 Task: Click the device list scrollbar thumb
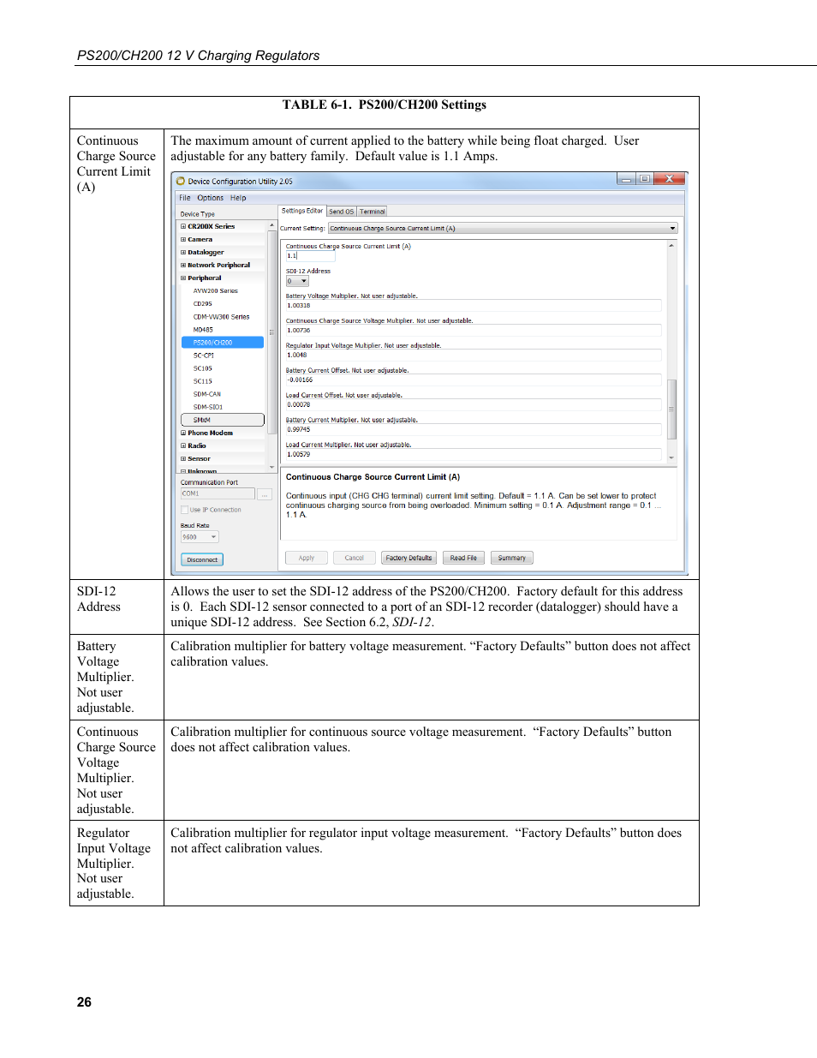272,332
